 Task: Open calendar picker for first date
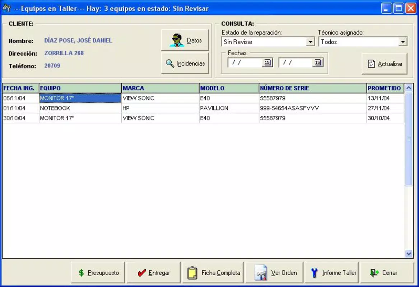(x=267, y=63)
